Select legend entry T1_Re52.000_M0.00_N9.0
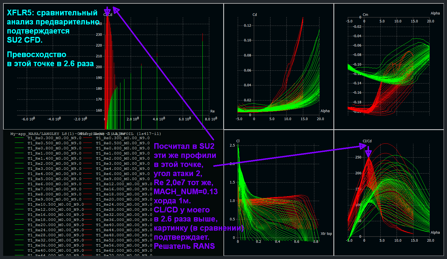The image size is (447, 259). [x=124, y=240]
